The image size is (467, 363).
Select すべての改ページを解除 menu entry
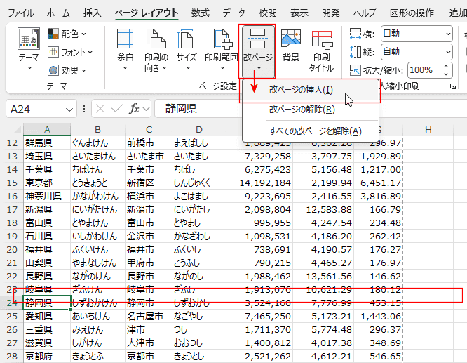pos(315,131)
